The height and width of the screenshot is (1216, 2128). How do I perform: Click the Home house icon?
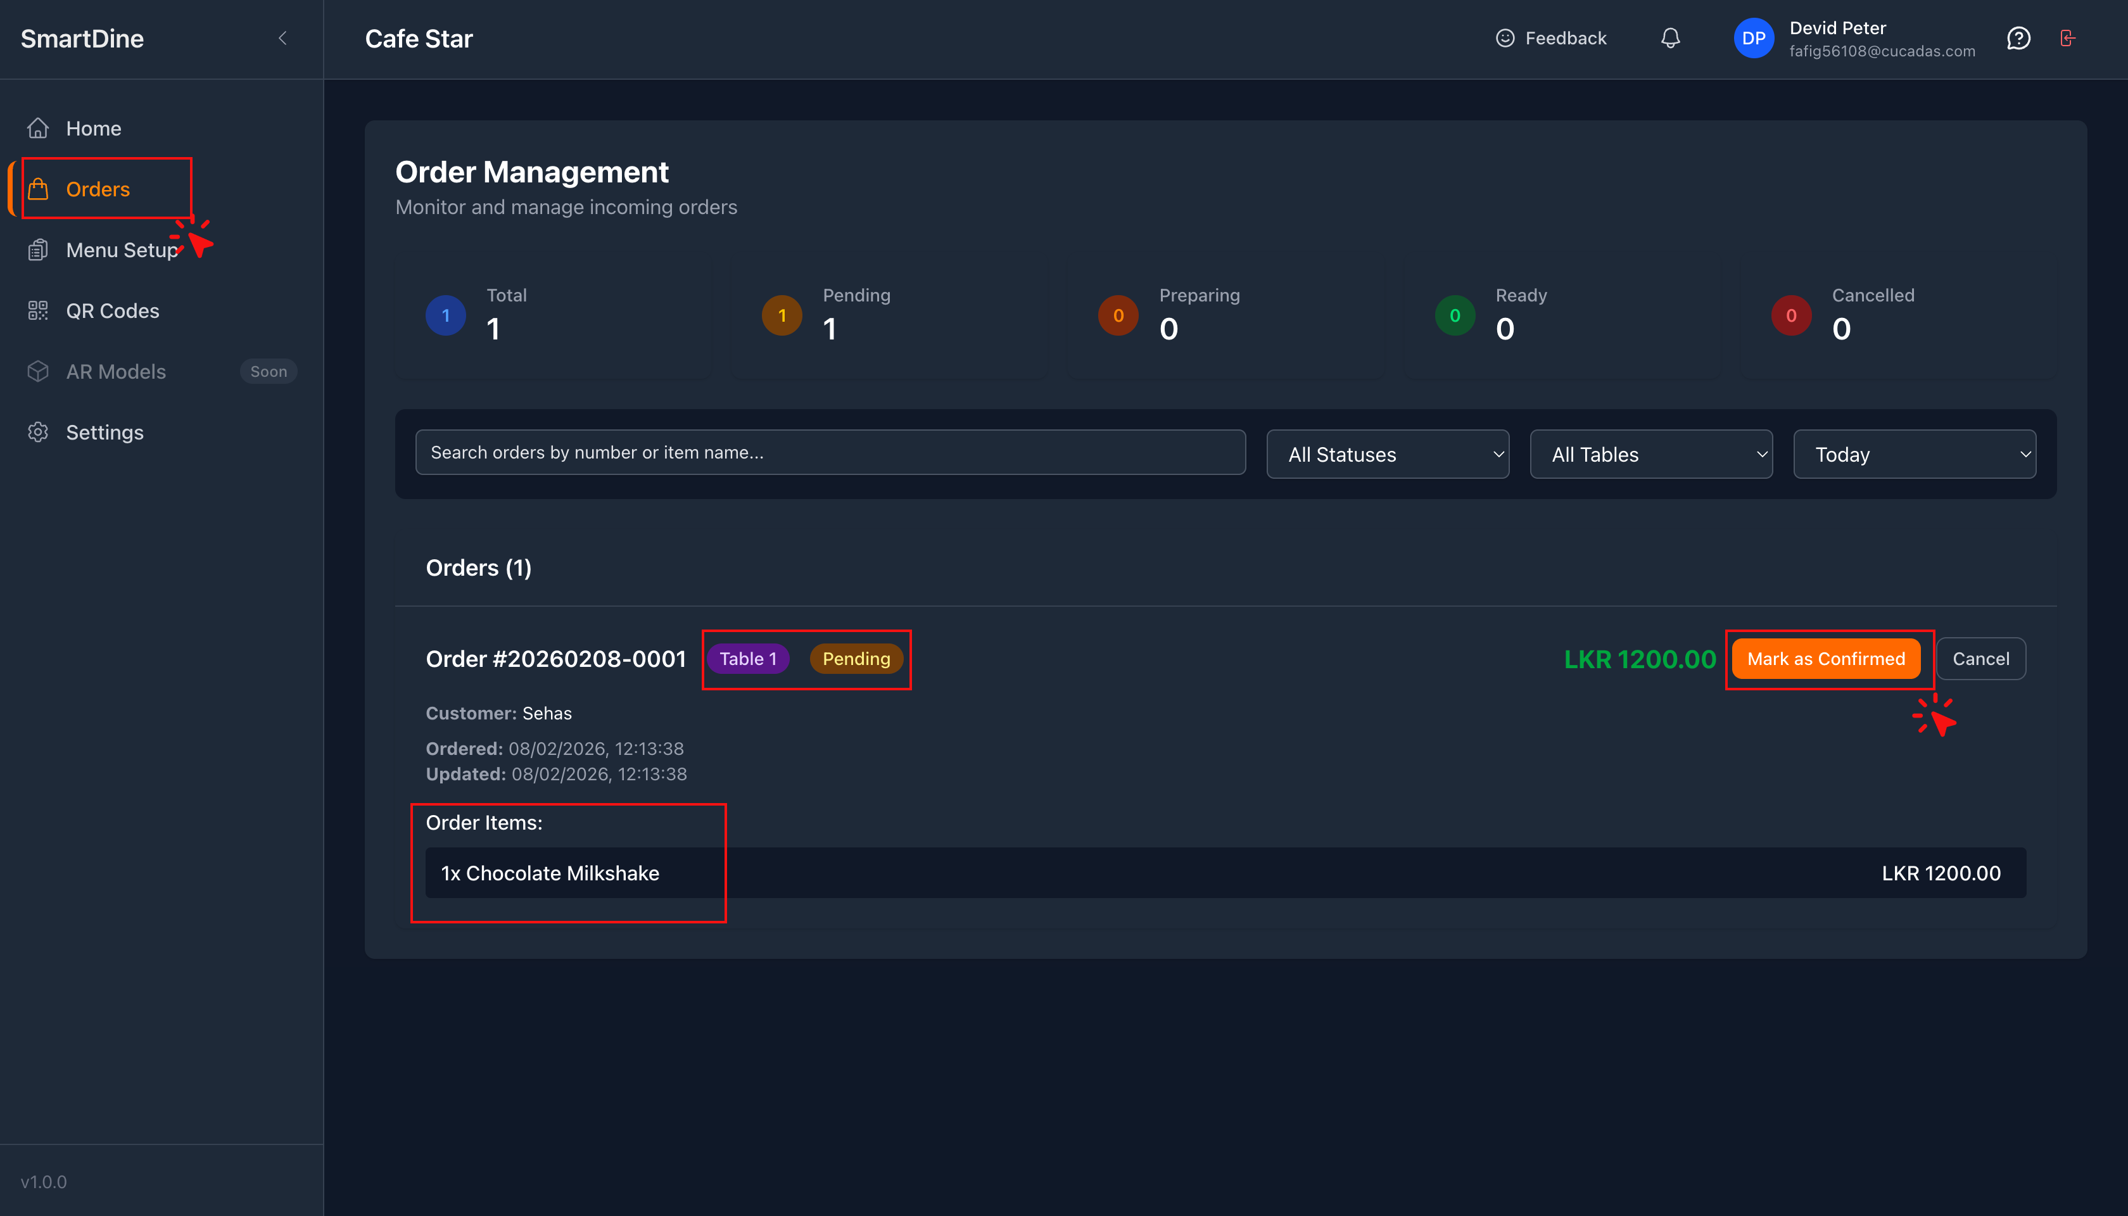37,129
